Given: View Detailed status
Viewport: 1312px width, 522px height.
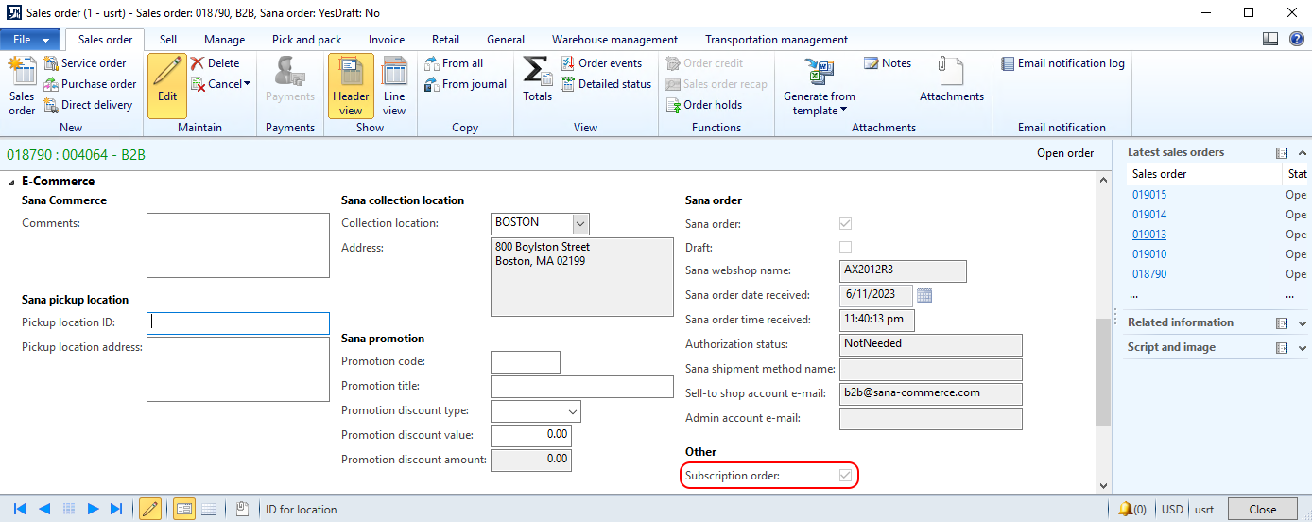Looking at the screenshot, I should [x=606, y=84].
